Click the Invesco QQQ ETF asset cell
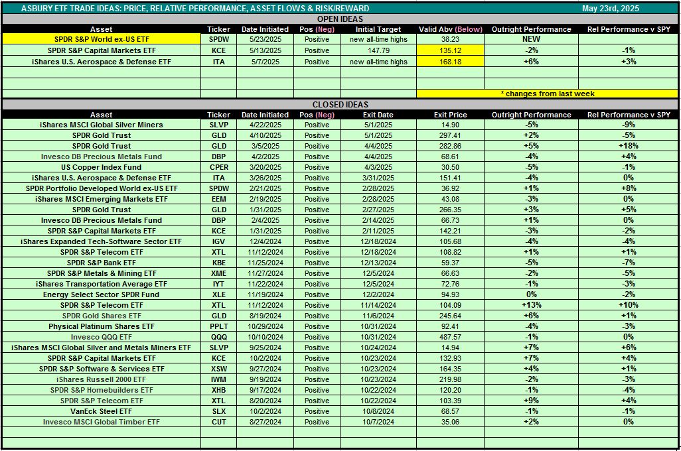This screenshot has height=451, width=681. 102,337
